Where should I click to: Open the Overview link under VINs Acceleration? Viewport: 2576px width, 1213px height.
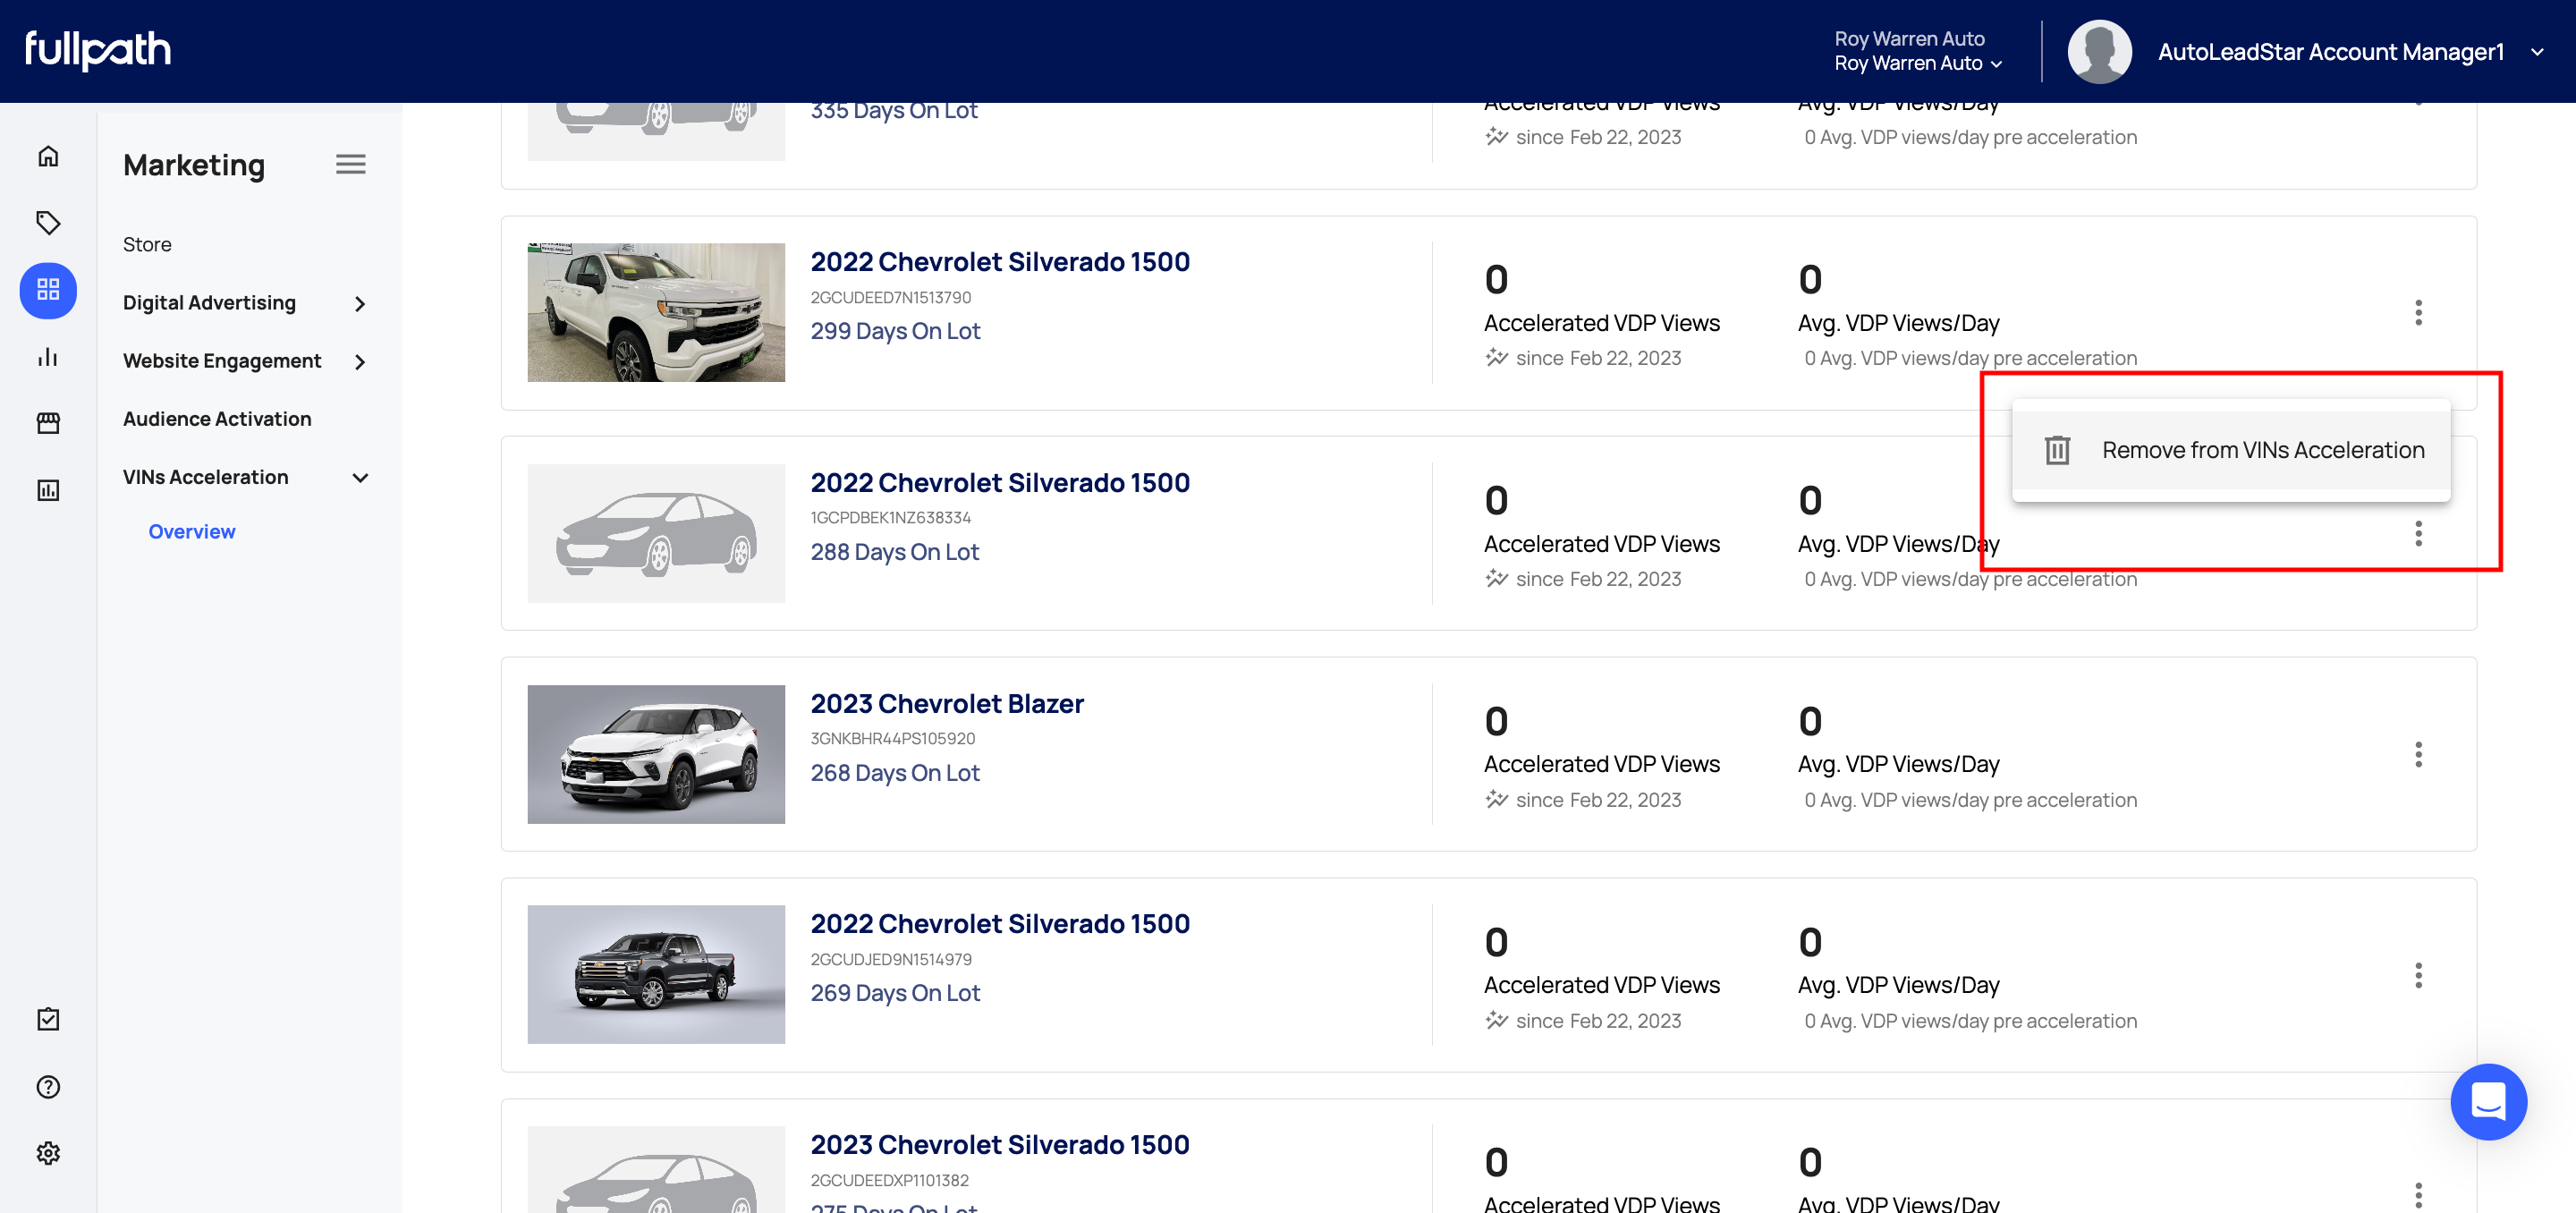point(191,531)
